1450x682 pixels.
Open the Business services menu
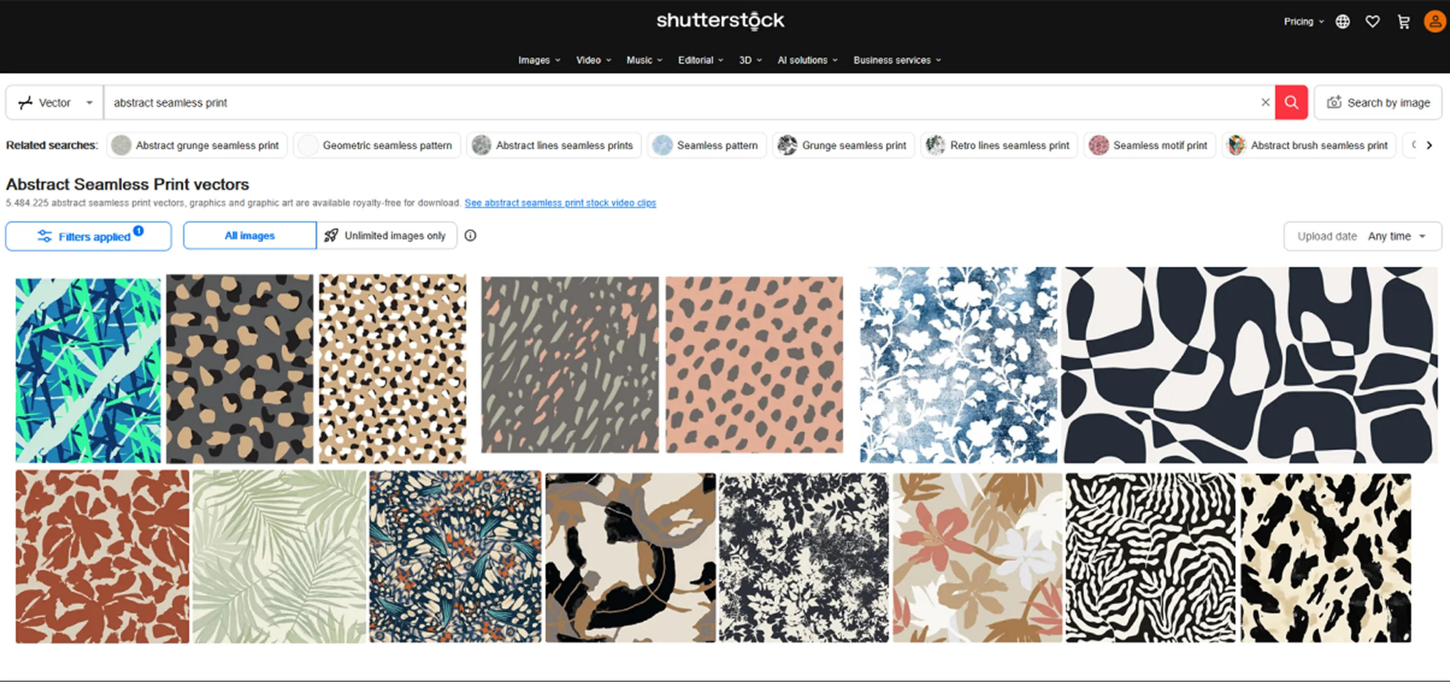[x=897, y=60]
